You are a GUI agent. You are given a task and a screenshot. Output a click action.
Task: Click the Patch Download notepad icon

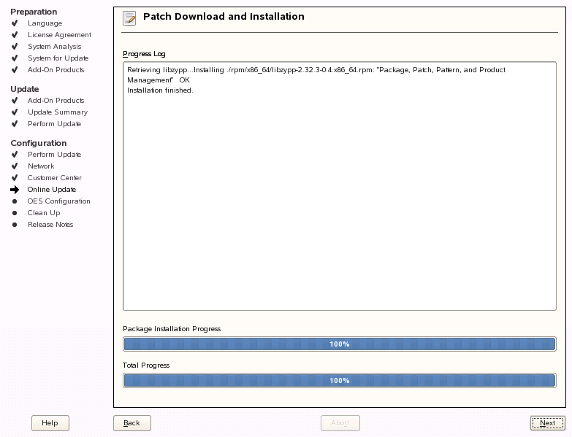[129, 18]
